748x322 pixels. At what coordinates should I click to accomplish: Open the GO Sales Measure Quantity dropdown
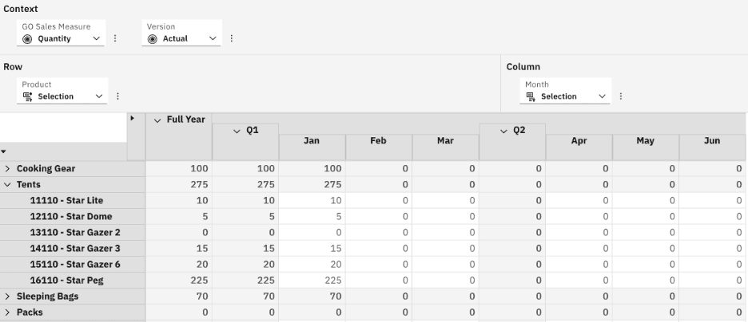[97, 38]
